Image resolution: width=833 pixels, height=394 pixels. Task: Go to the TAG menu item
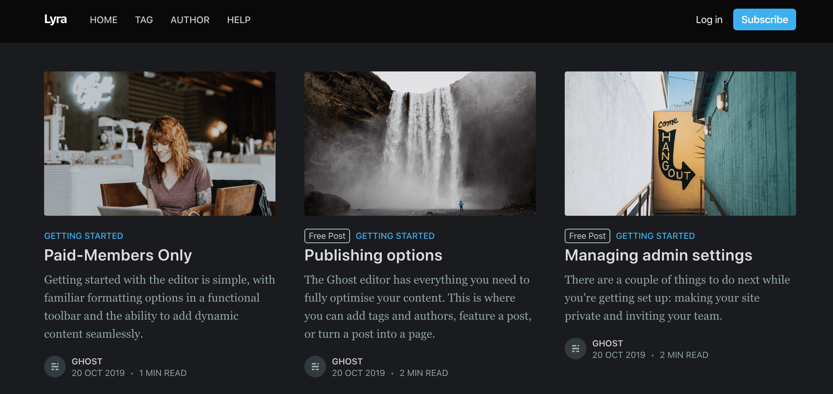tap(144, 20)
